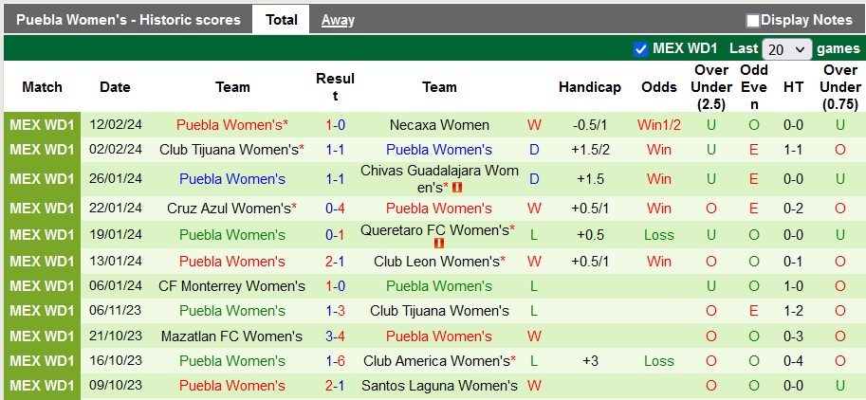Select the CF Monterrey Women's team name
Image resolution: width=866 pixels, height=400 pixels.
click(x=232, y=286)
